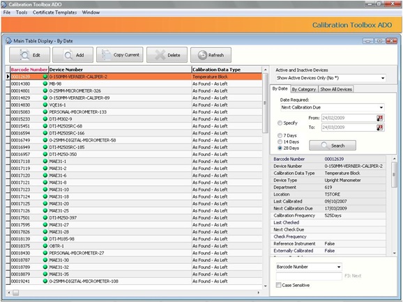Click the table's vertical scrollbar up arrow
This screenshot has height=303, width=403.
(266, 70)
